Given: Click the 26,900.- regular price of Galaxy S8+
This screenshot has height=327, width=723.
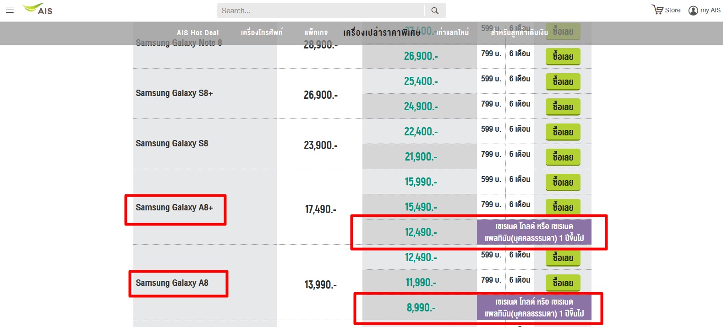Looking at the screenshot, I should (x=321, y=95).
